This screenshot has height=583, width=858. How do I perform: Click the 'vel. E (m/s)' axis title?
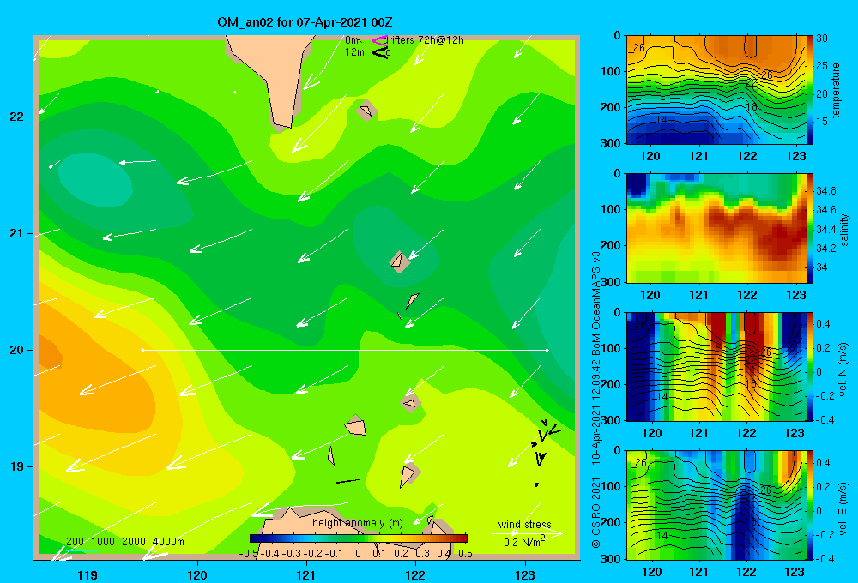tap(843, 508)
